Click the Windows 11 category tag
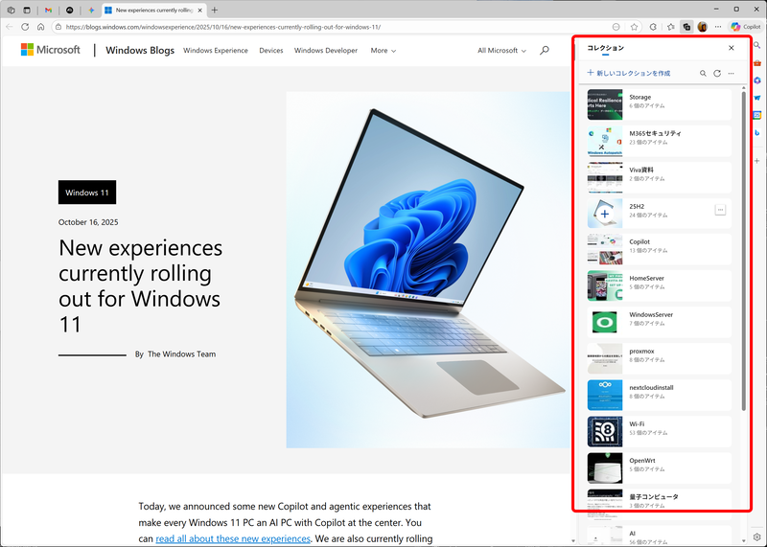This screenshot has width=767, height=547. point(87,193)
